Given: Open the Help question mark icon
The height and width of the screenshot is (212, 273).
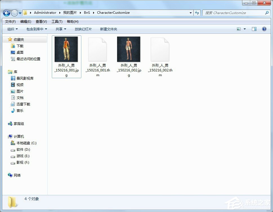Looking at the screenshot, I should tap(264, 29).
